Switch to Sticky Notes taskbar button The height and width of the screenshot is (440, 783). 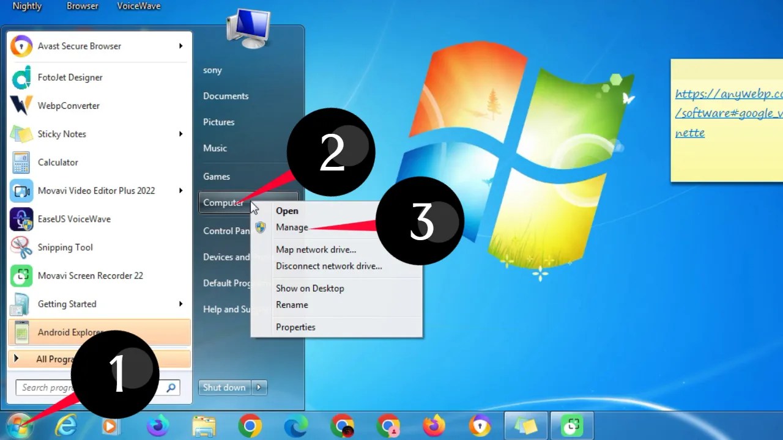[525, 426]
